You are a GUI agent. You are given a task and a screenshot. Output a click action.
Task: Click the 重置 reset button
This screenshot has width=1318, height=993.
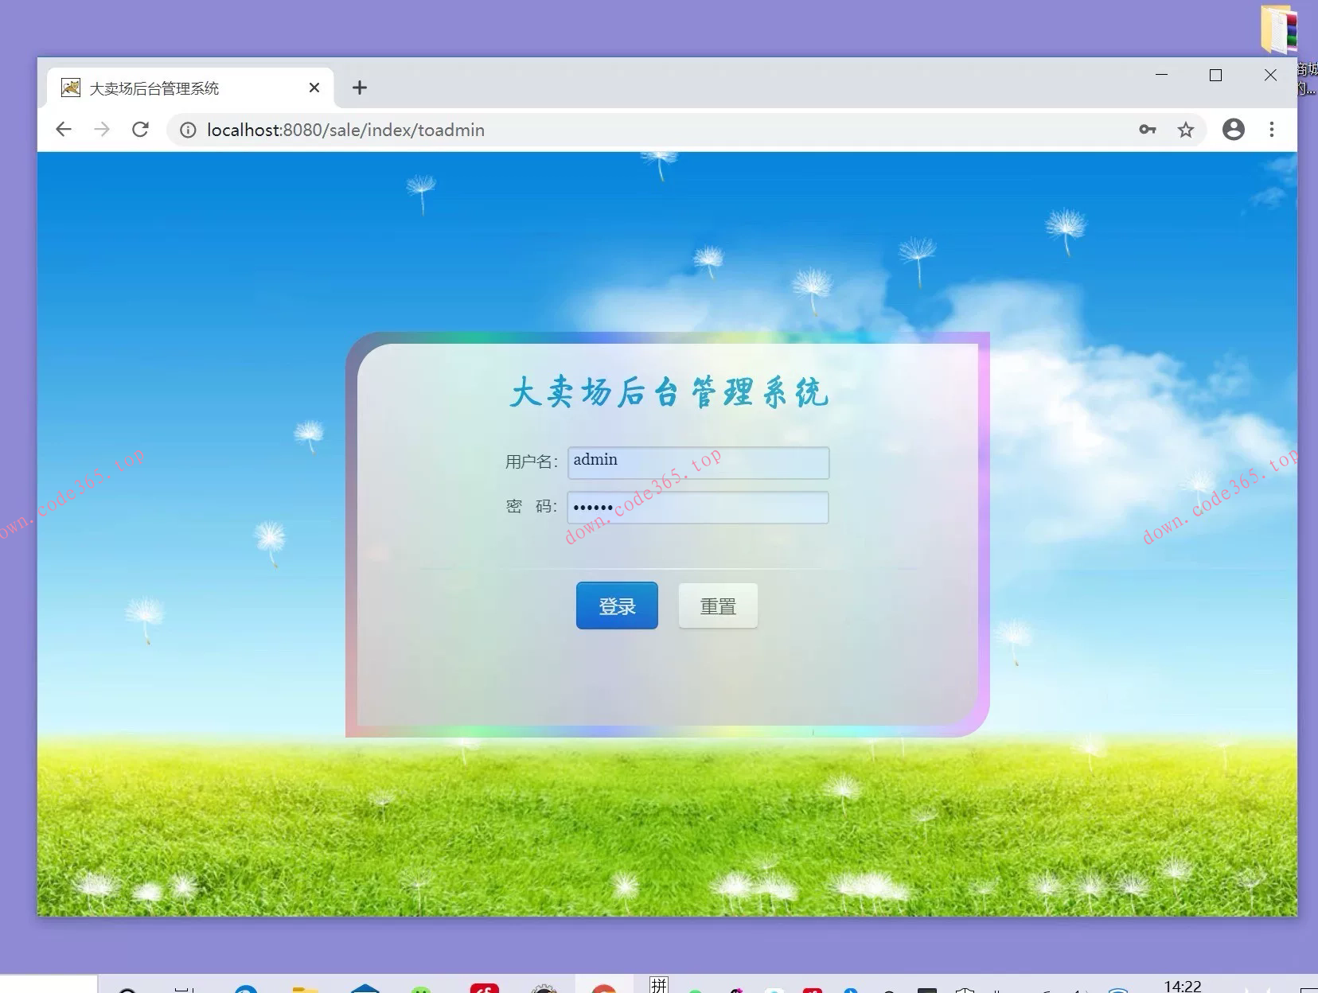click(716, 606)
